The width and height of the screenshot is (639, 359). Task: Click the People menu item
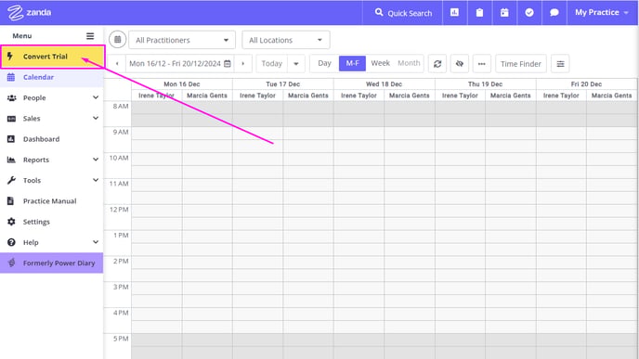[x=34, y=97]
